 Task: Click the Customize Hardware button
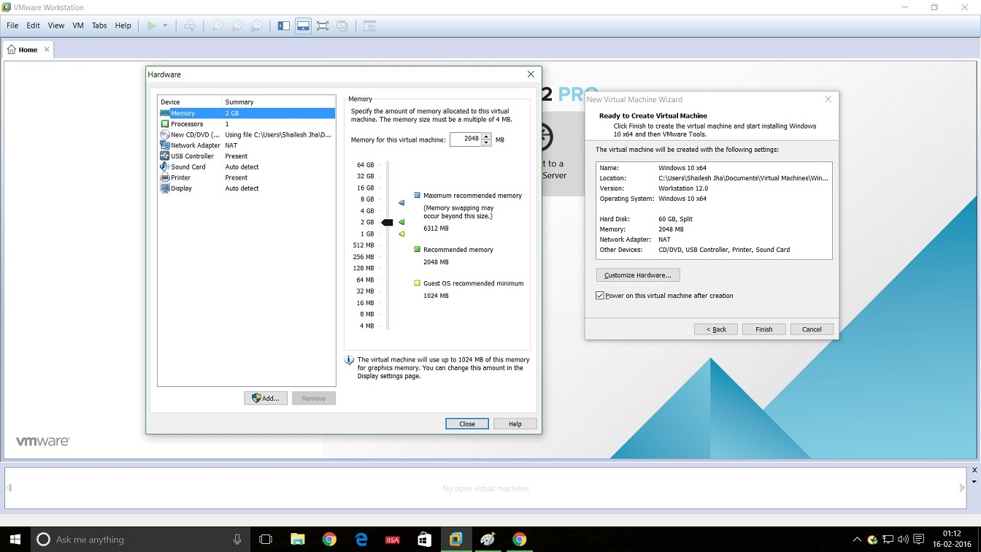pyautogui.click(x=638, y=275)
